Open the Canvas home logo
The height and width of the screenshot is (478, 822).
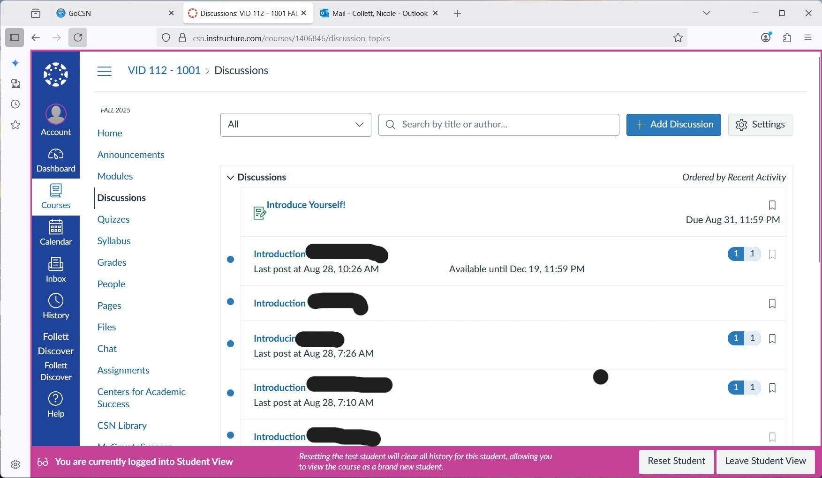56,75
